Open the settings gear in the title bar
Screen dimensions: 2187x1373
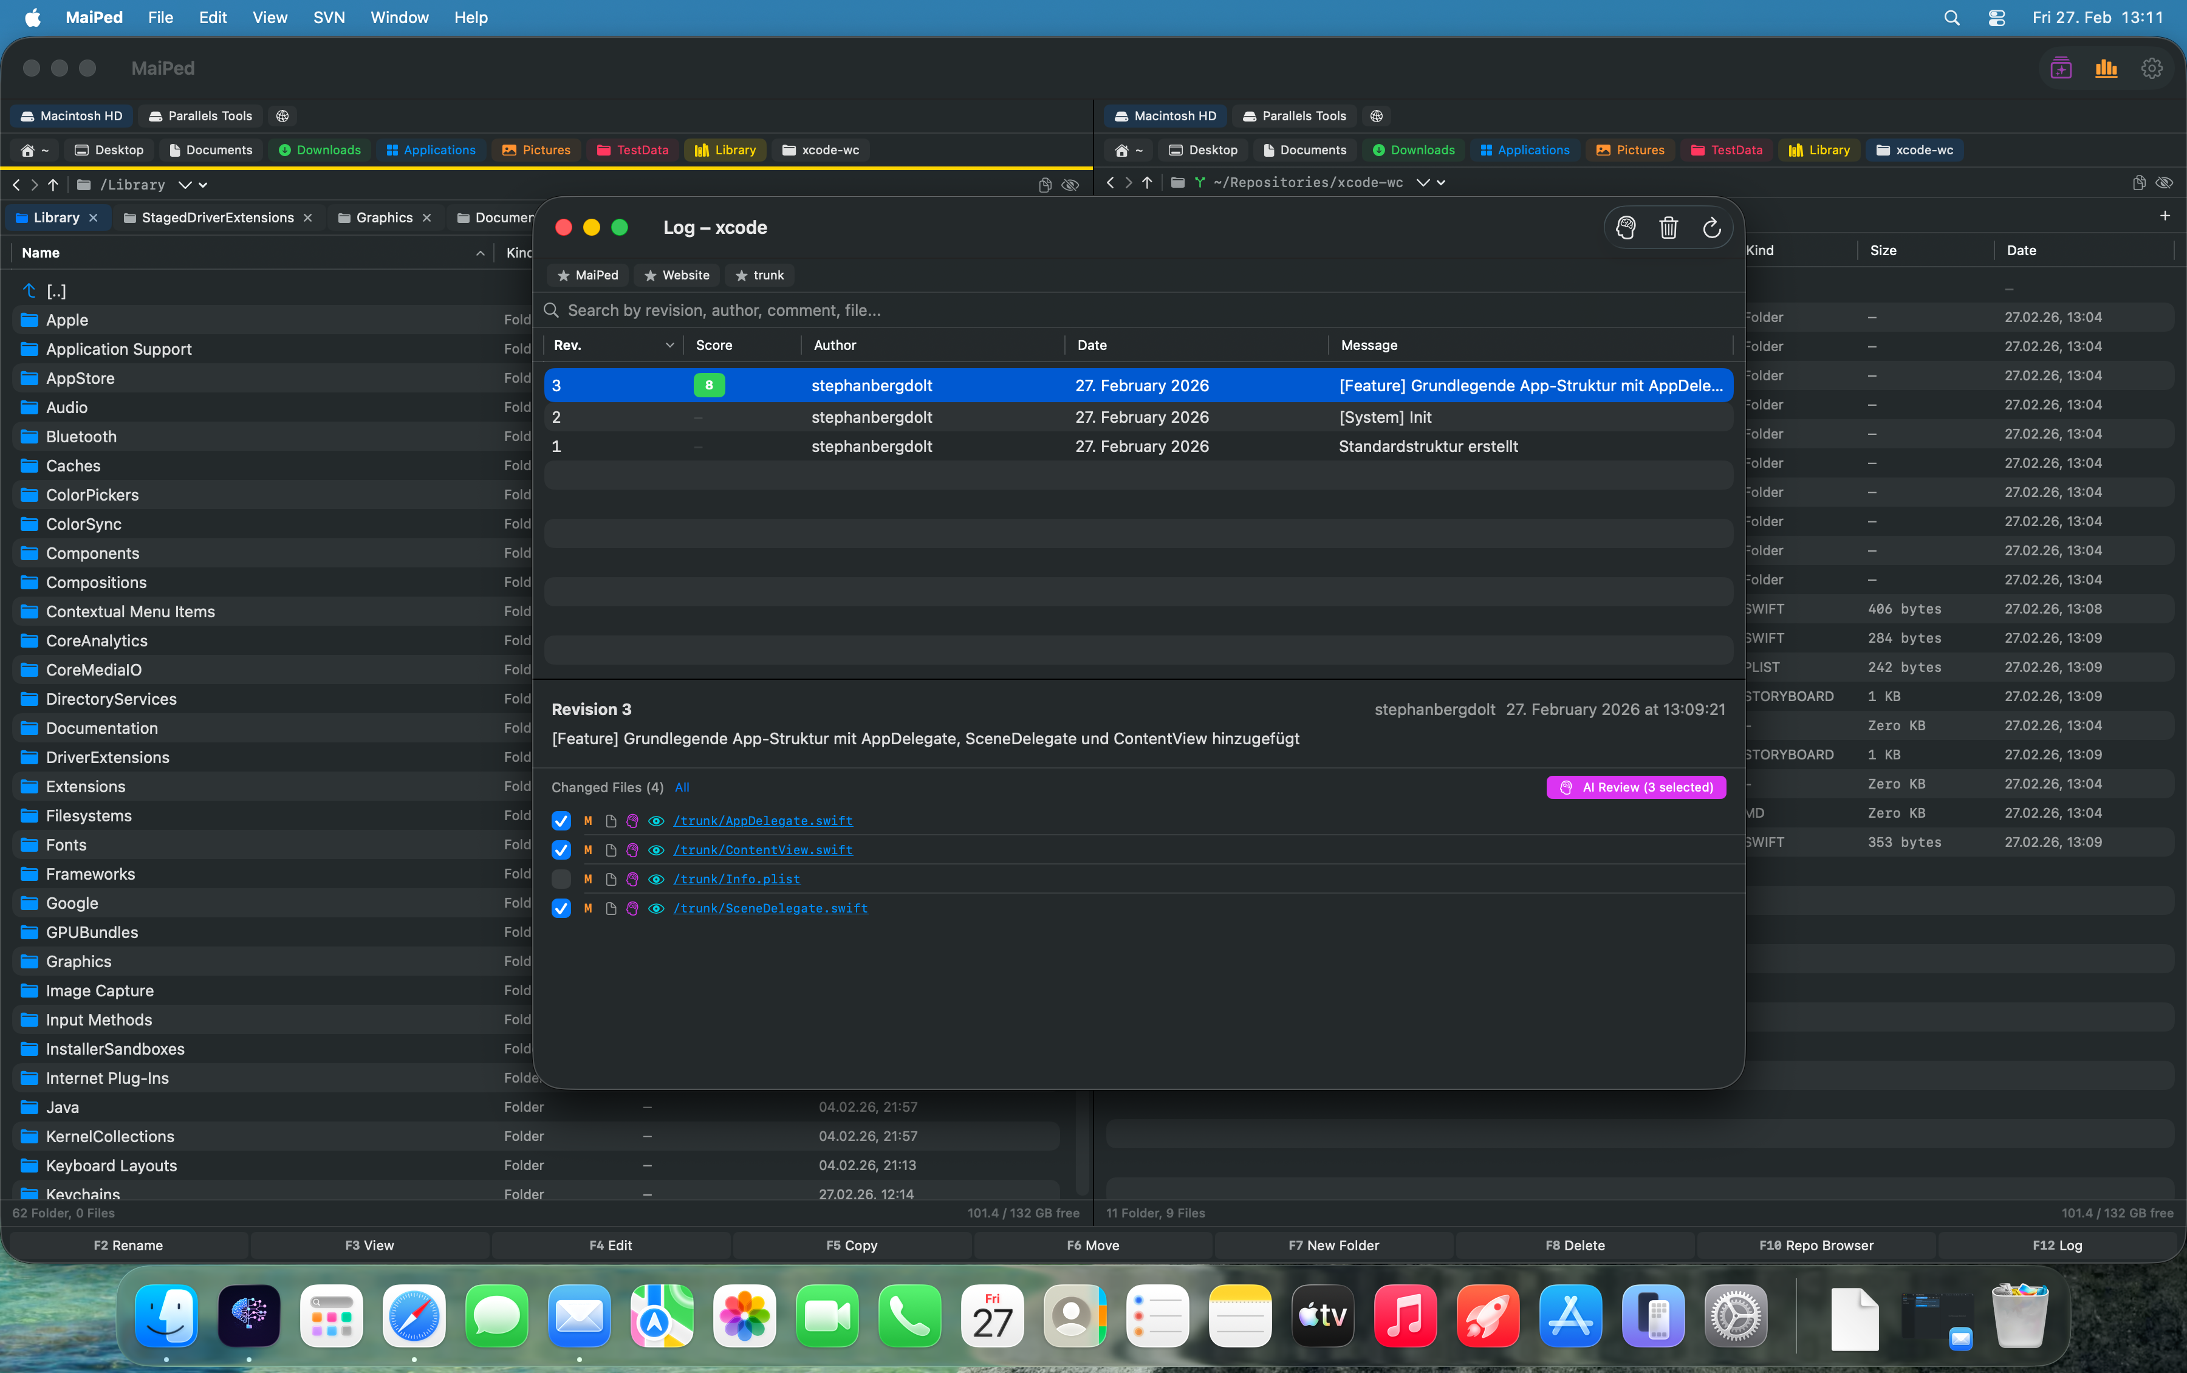[x=2152, y=67]
